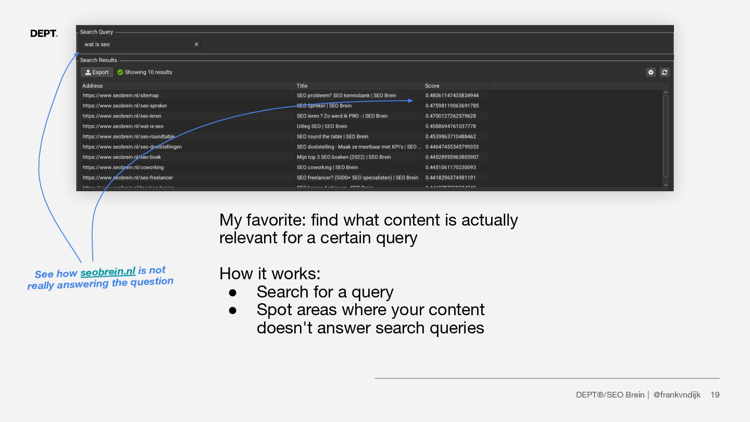750x422 pixels.
Task: Select the https://www.seobrein.nl/sitemap row
Action: point(284,95)
